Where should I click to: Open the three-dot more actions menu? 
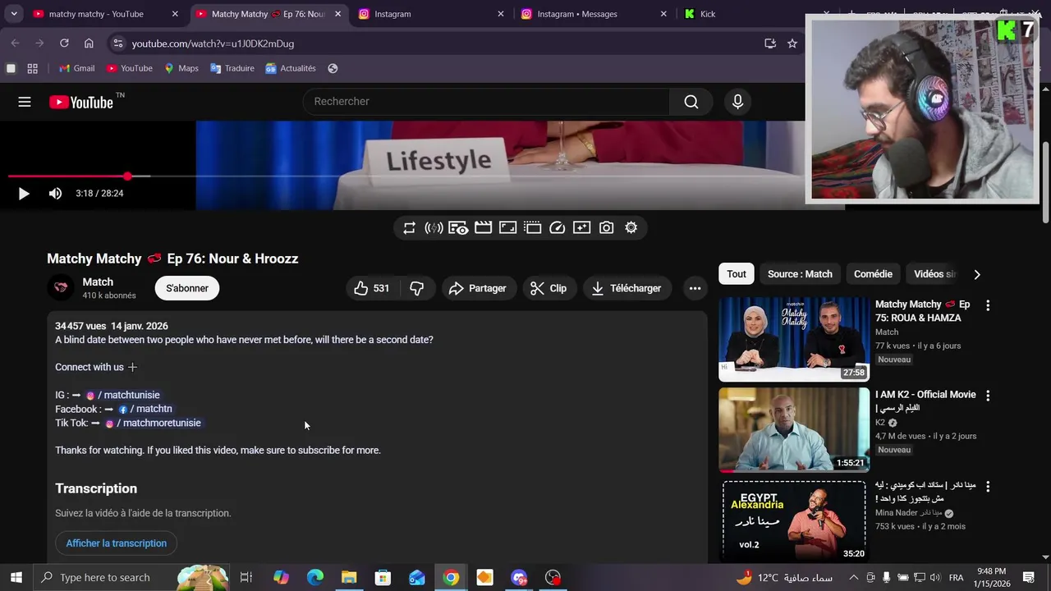tap(695, 288)
